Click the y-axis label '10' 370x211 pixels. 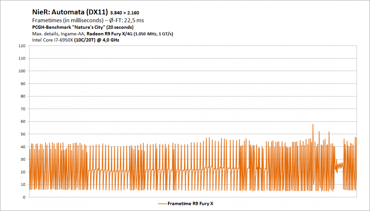pyautogui.click(x=23, y=184)
